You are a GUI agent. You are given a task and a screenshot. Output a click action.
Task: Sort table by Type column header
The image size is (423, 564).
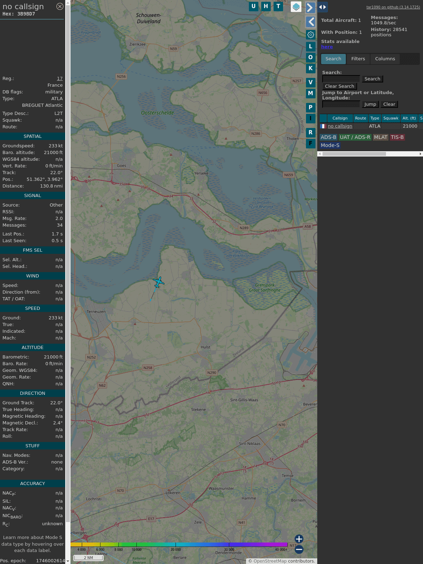click(x=375, y=118)
